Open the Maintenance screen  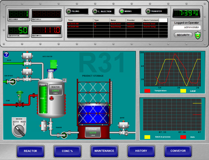pos(104,151)
